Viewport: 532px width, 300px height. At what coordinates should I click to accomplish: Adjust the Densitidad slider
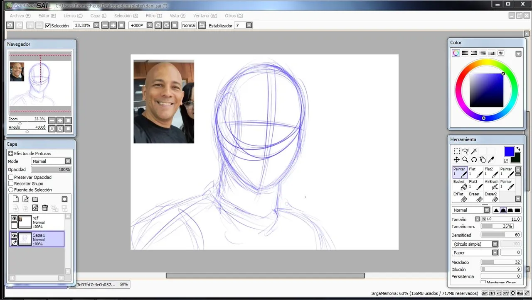pos(501,235)
